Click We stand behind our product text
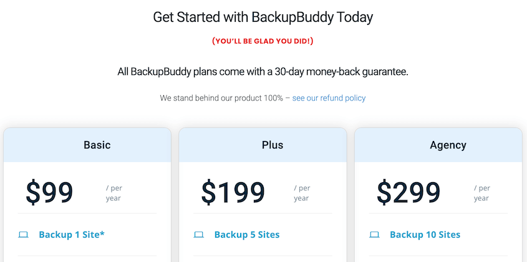Screen dimensions: 527x262 (221, 98)
